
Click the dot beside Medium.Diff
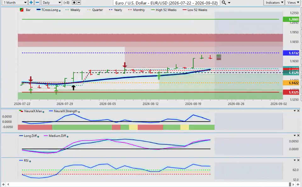pos(67,137)
